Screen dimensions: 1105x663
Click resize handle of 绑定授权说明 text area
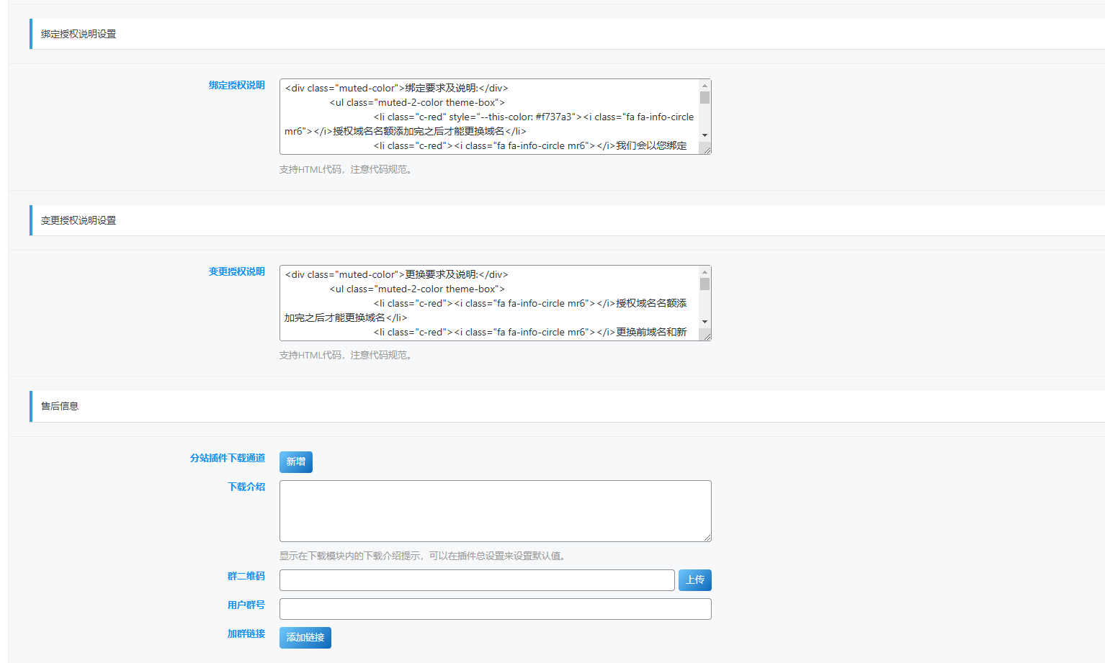click(x=707, y=150)
